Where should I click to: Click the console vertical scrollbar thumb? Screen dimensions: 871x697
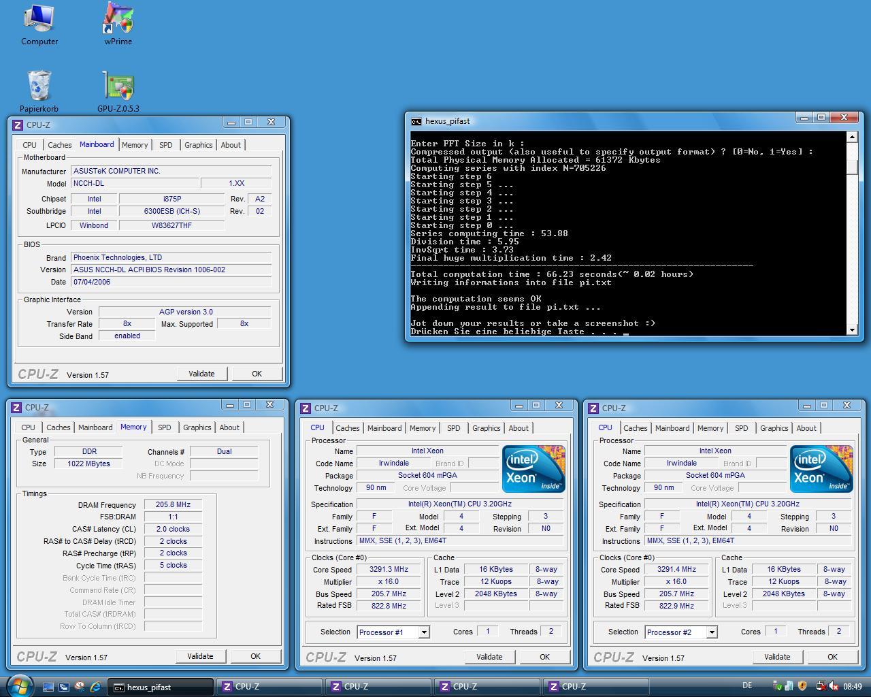click(852, 167)
